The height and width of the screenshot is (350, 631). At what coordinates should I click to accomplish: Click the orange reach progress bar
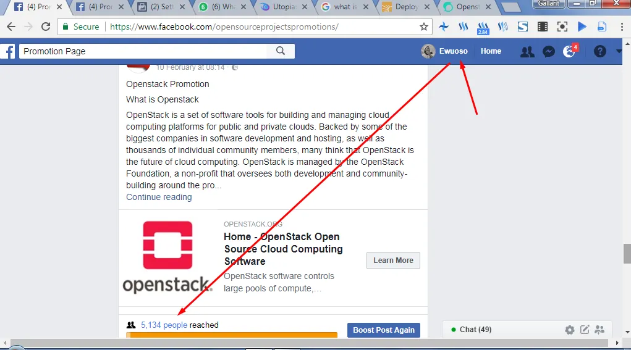[231, 335]
